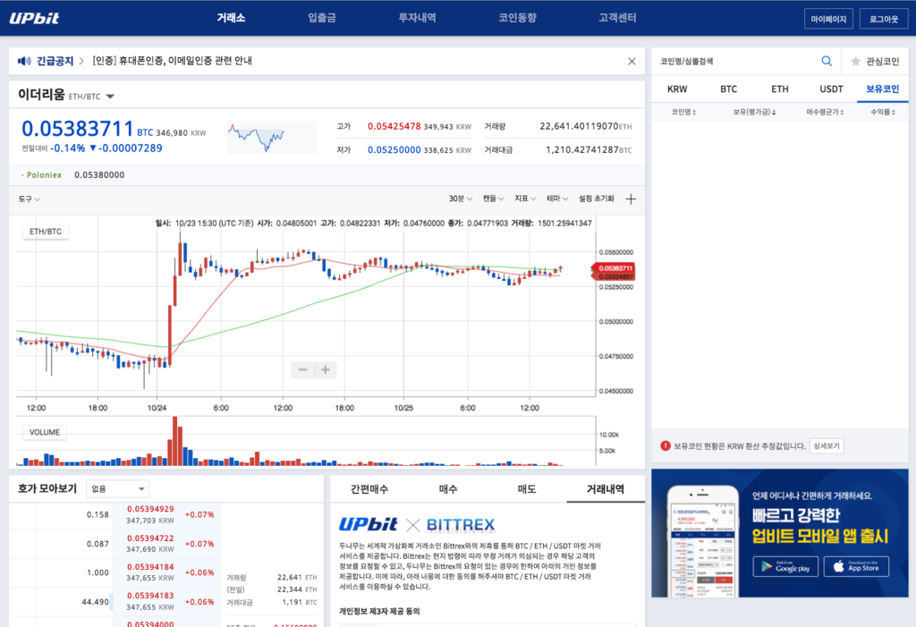This screenshot has width=916, height=627.
Task: Select the 거래내역 trade history tab
Action: click(606, 489)
